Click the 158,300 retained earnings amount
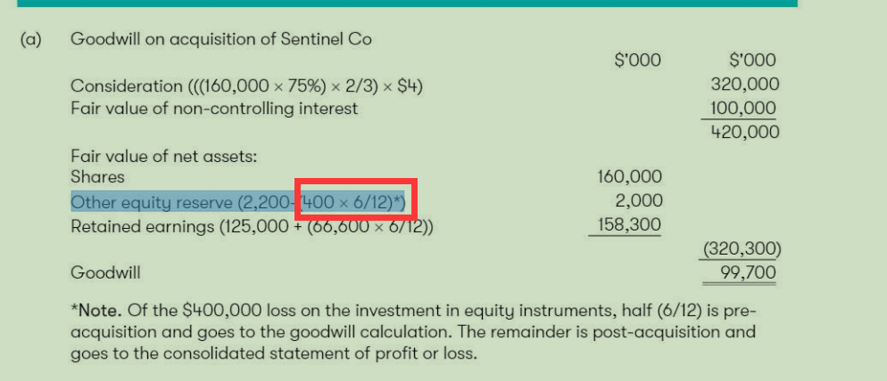The height and width of the screenshot is (381, 887). click(x=628, y=224)
